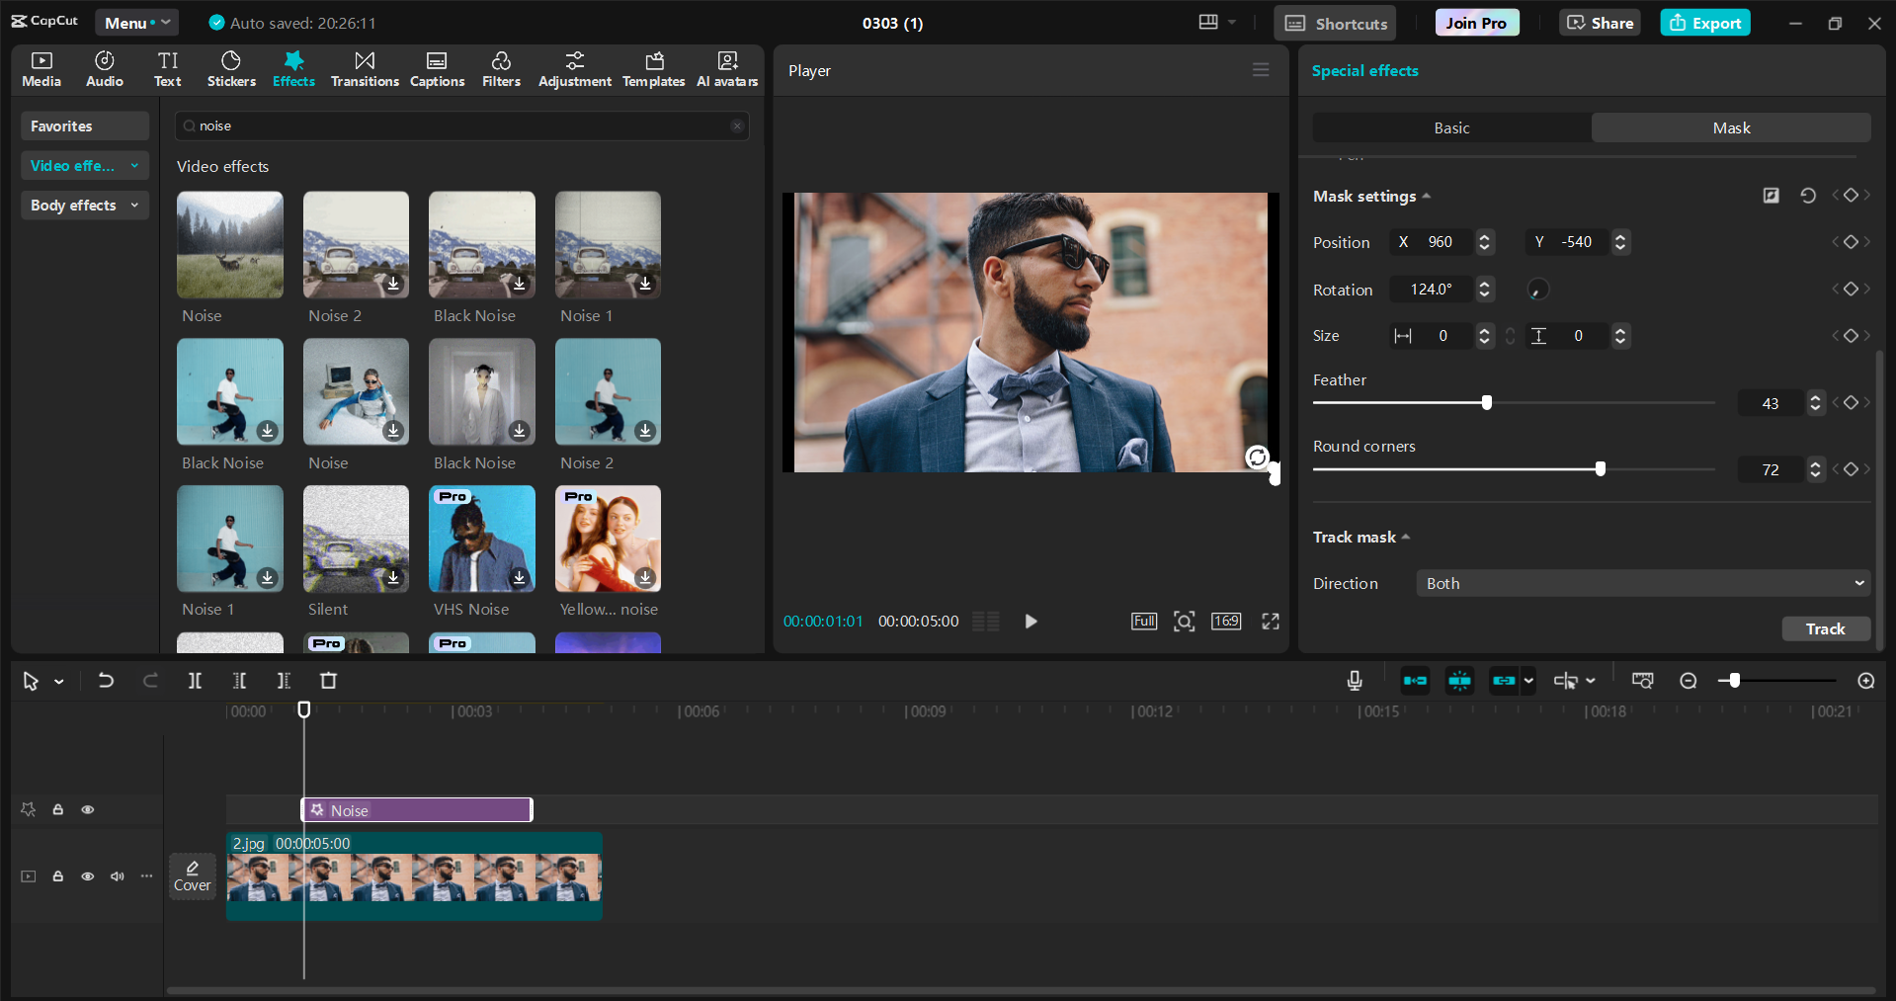This screenshot has width=1896, height=1001.
Task: Click the split clip icon
Action: click(x=194, y=680)
